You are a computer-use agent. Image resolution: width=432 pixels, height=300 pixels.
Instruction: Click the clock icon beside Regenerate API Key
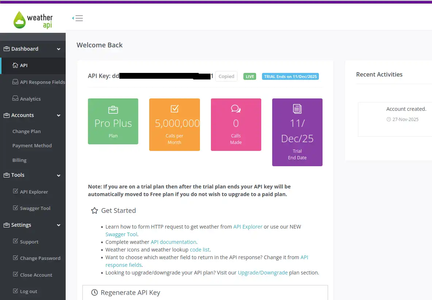tap(94, 293)
